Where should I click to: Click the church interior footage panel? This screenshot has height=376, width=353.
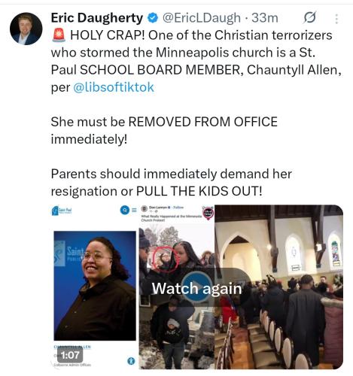(278, 287)
